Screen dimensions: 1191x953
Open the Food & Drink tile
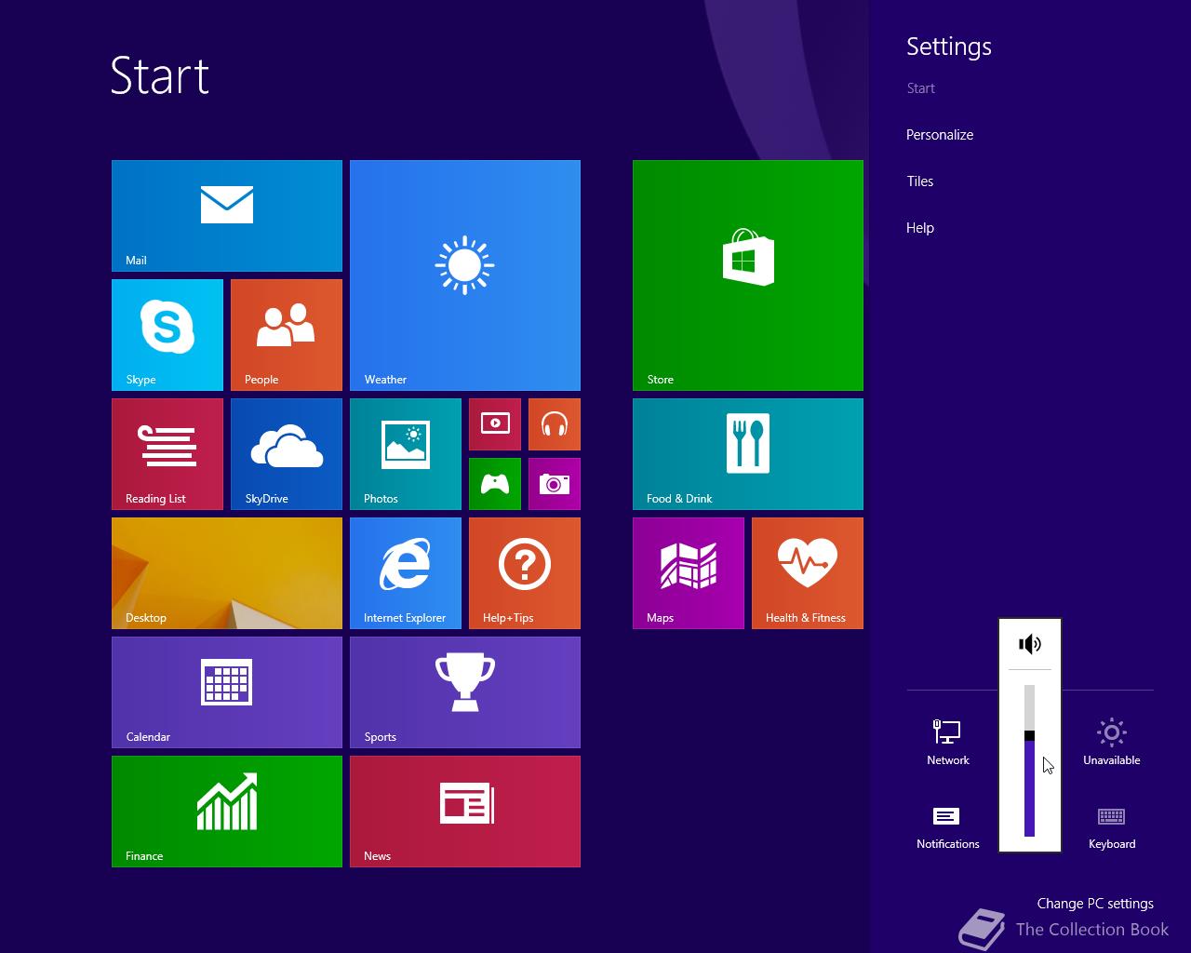pos(748,454)
